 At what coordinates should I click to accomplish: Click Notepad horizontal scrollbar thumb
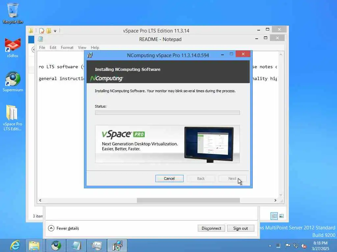click(x=188, y=200)
